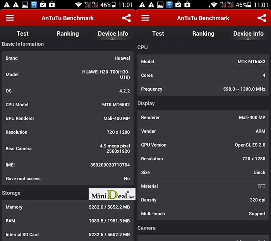The image size is (271, 241).
Task: Tap second warning triangle in left status bar
Action: pos(16,5)
